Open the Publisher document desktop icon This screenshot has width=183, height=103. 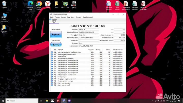point(134,5)
